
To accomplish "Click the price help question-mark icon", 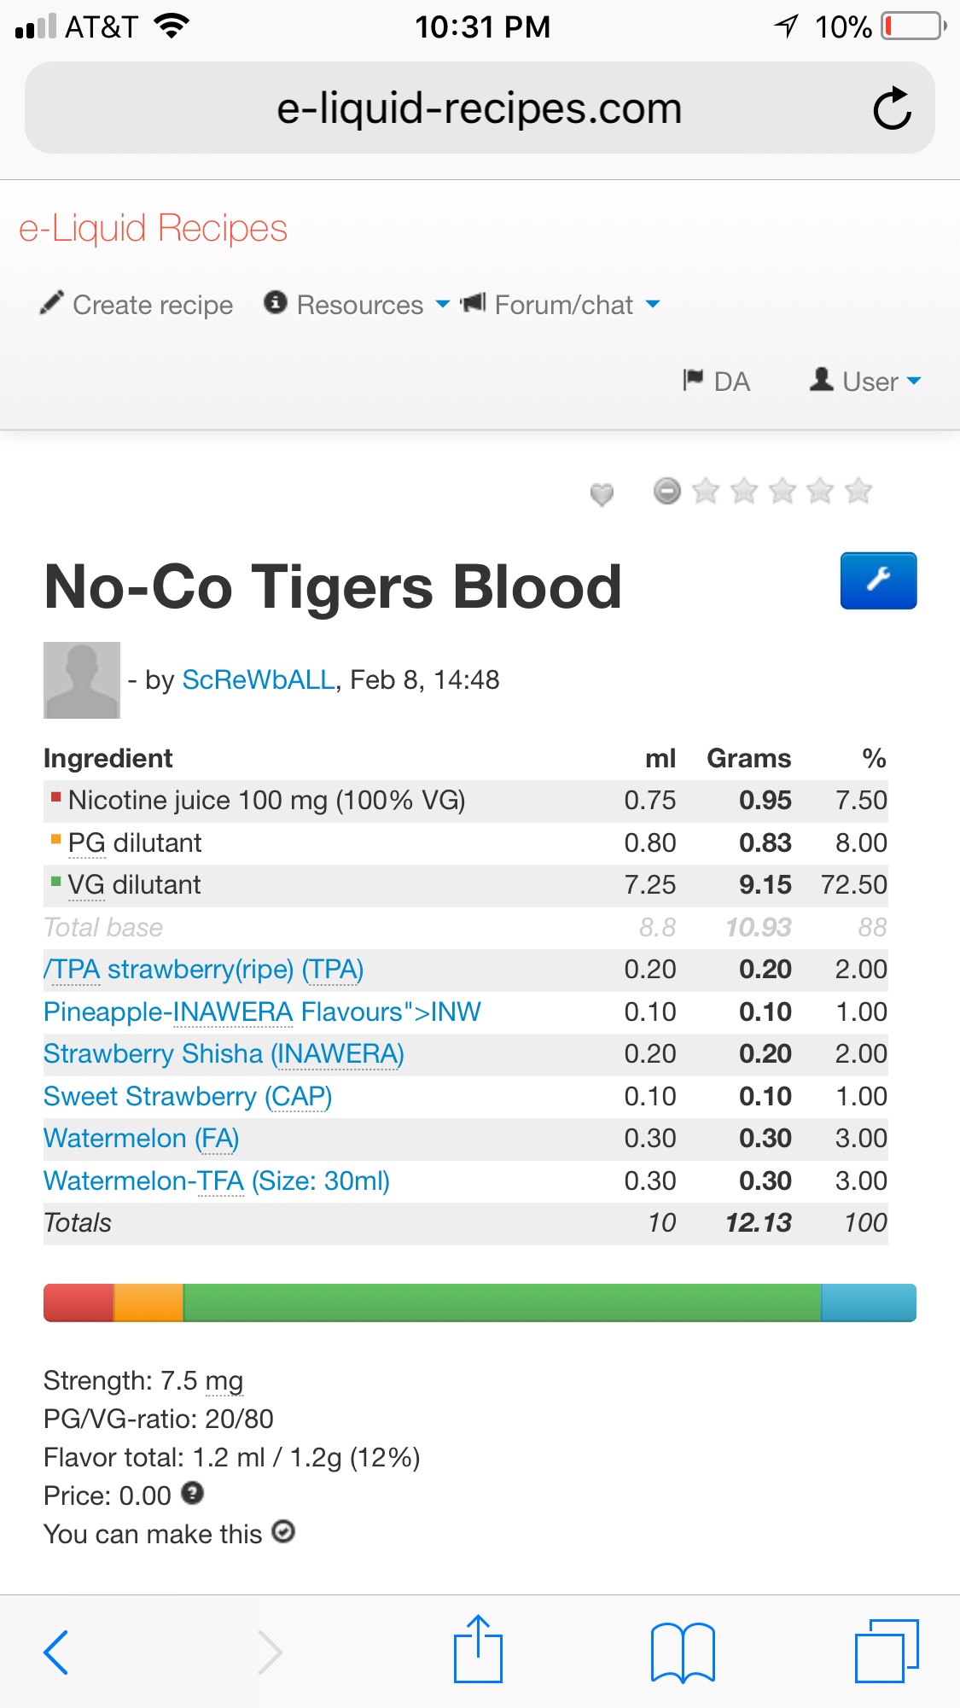I will (x=194, y=1493).
